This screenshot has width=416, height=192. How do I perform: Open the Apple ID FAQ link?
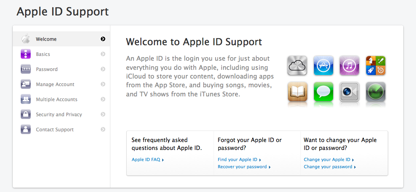(x=148, y=159)
